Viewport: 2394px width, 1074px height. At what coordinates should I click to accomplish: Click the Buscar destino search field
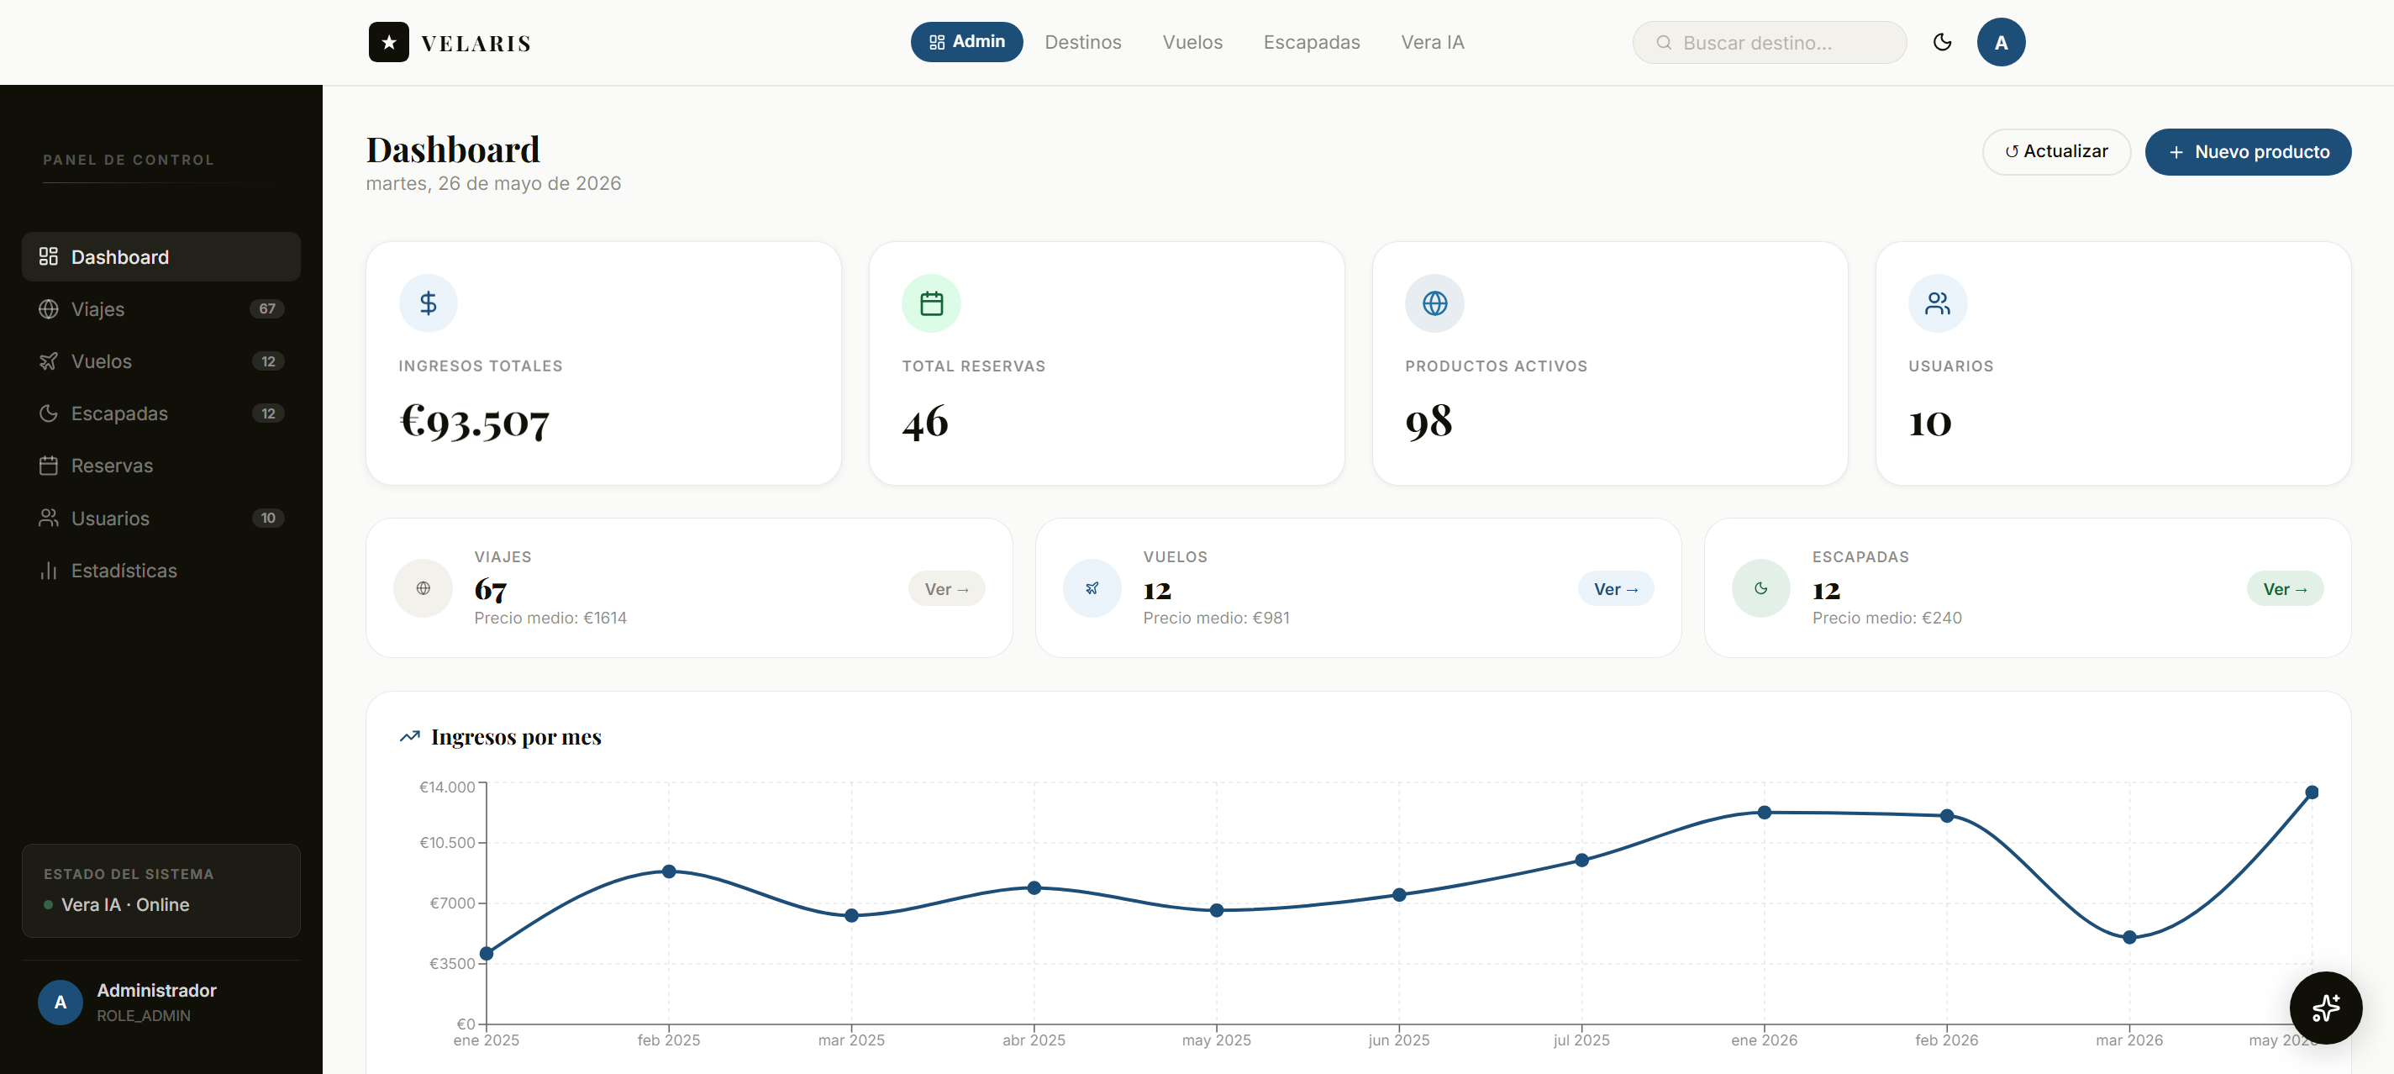[1770, 43]
